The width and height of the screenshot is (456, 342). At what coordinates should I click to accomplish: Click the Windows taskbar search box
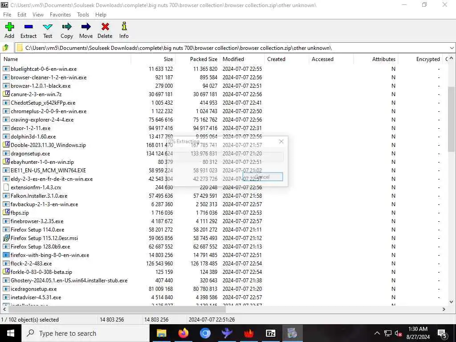(x=85, y=333)
